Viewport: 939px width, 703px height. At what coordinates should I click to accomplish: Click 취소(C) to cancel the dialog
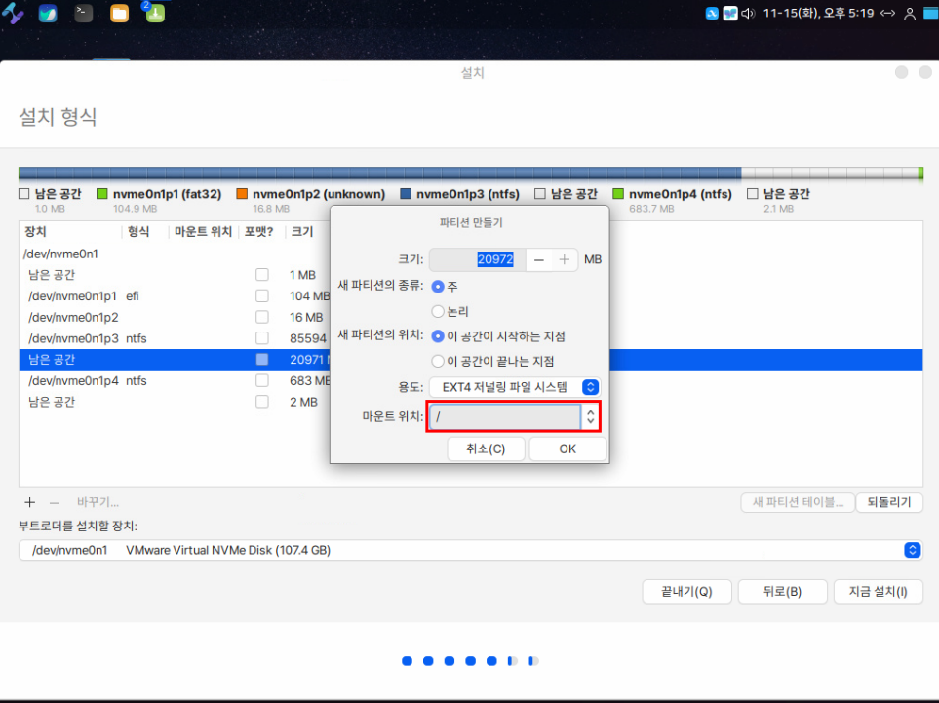click(486, 449)
